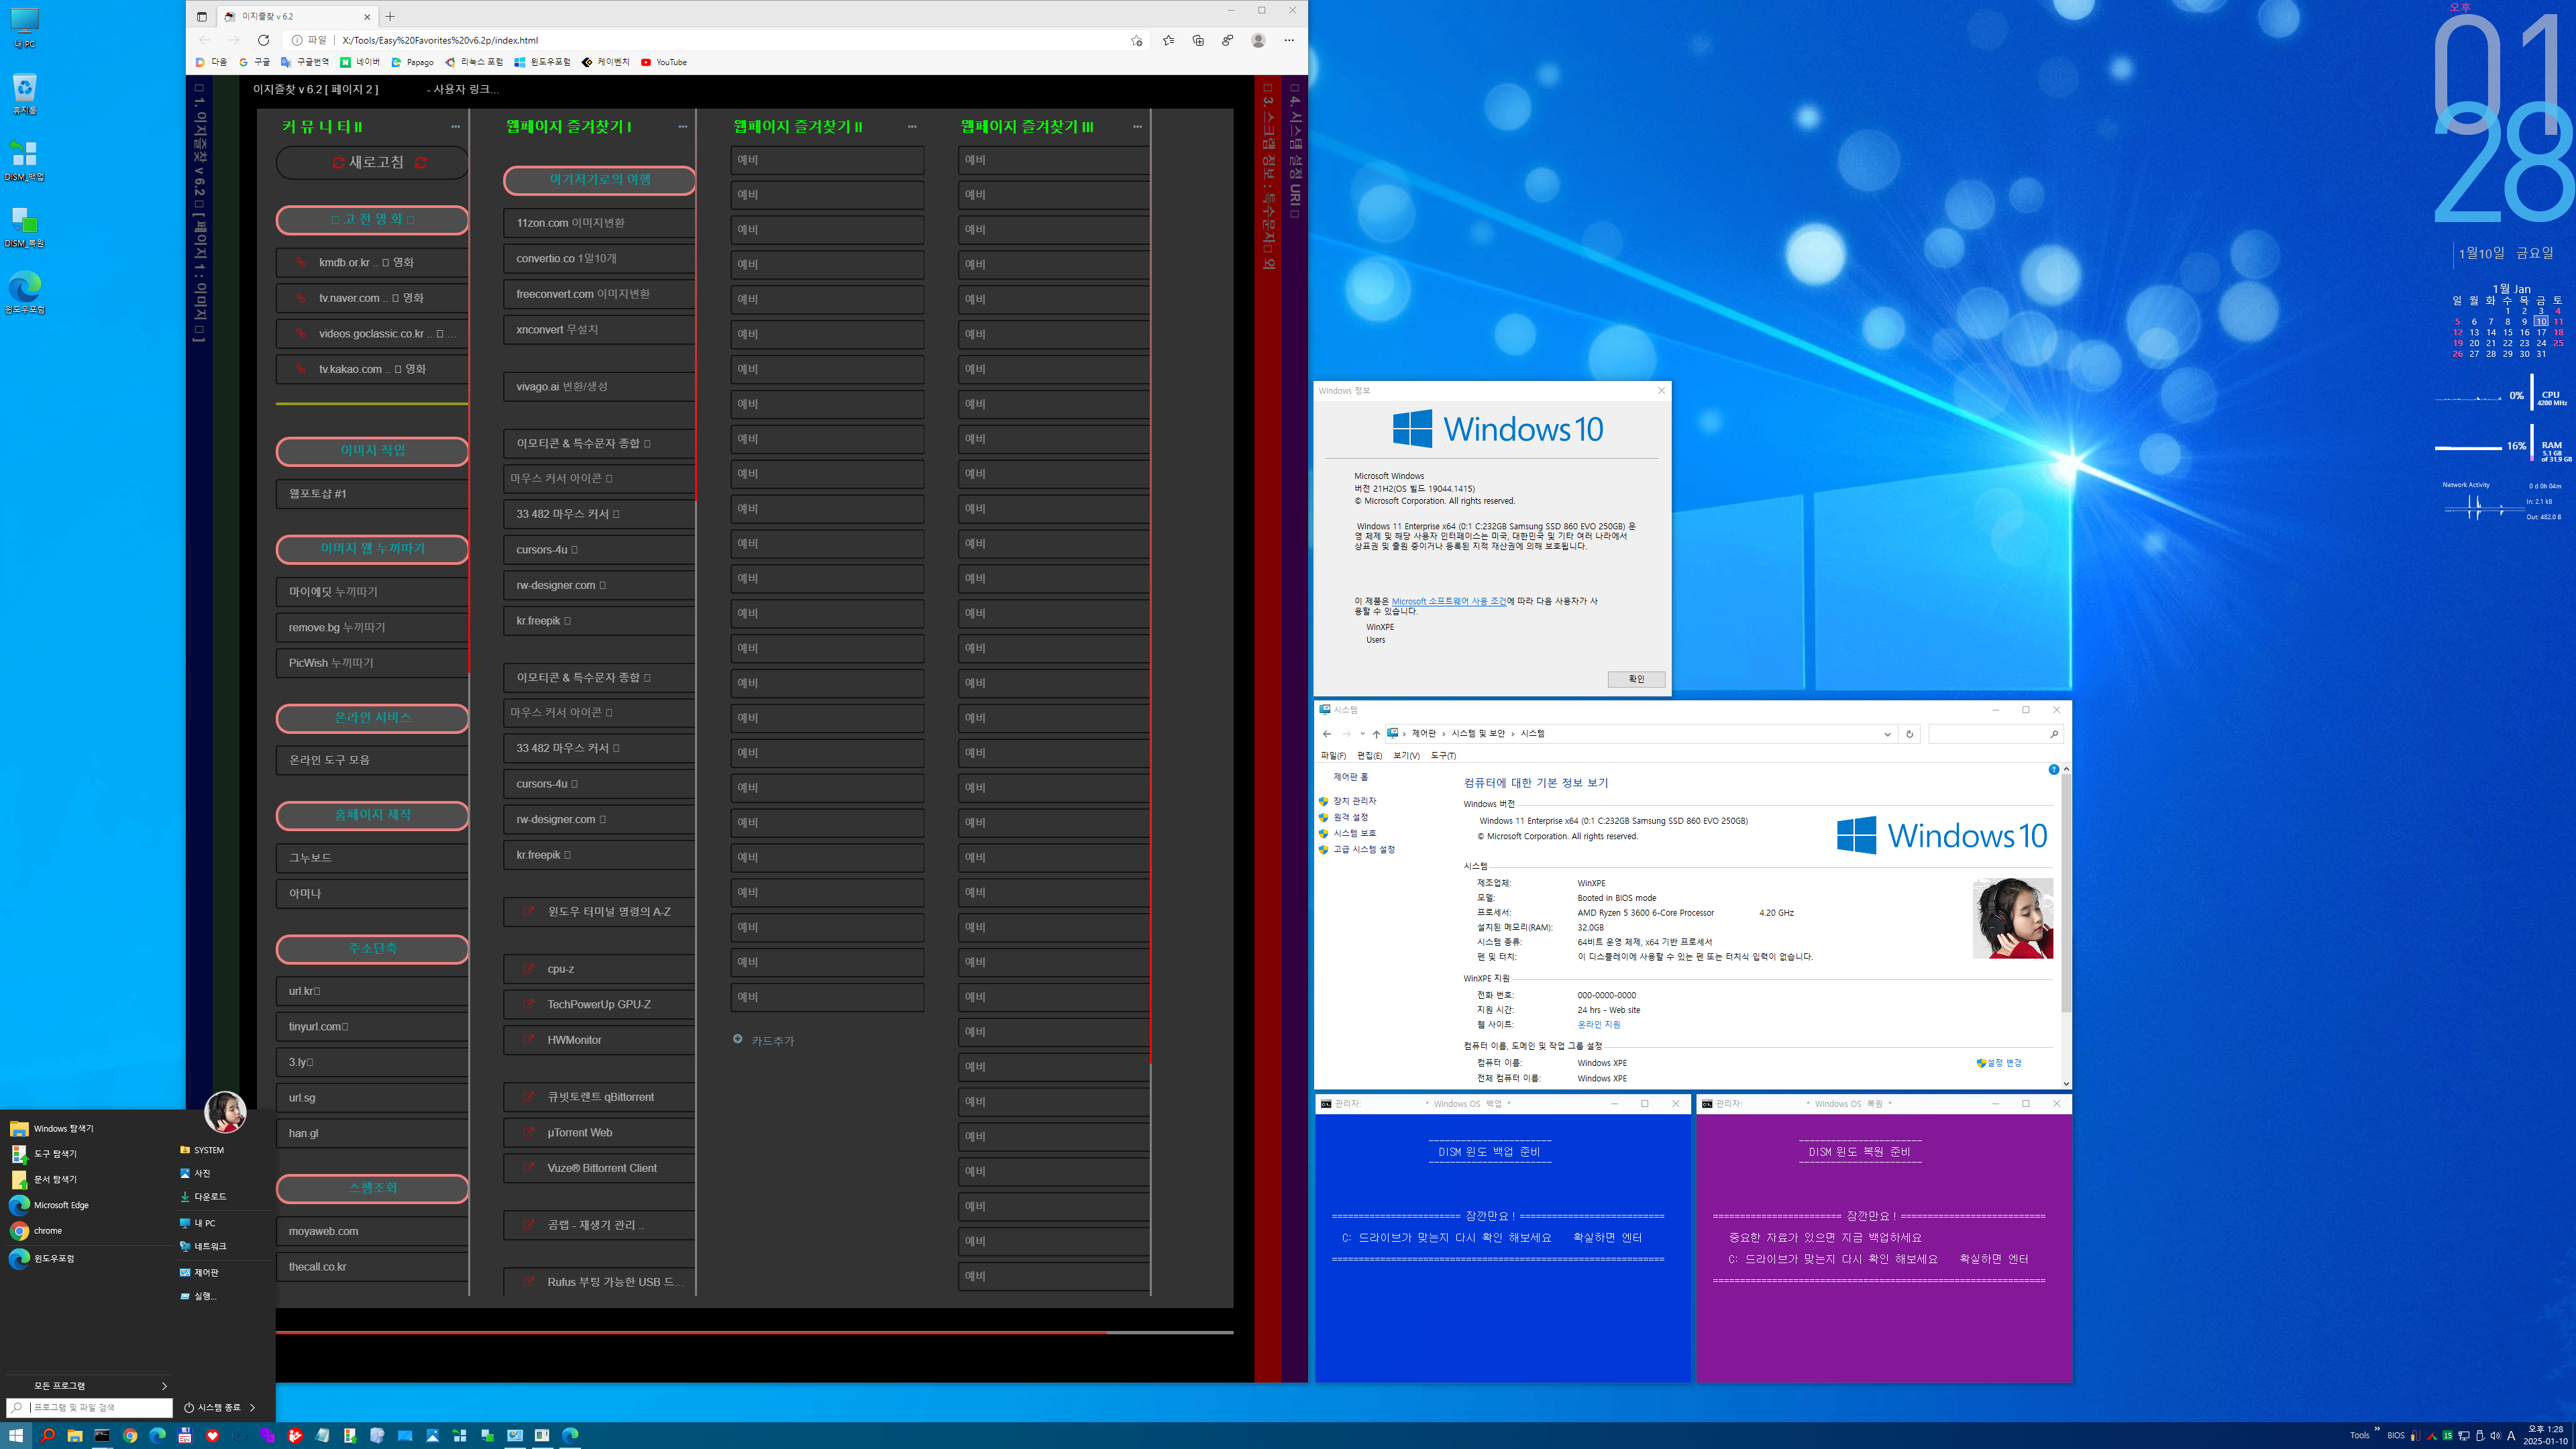Open File Explorer from taskbar

point(75,1435)
